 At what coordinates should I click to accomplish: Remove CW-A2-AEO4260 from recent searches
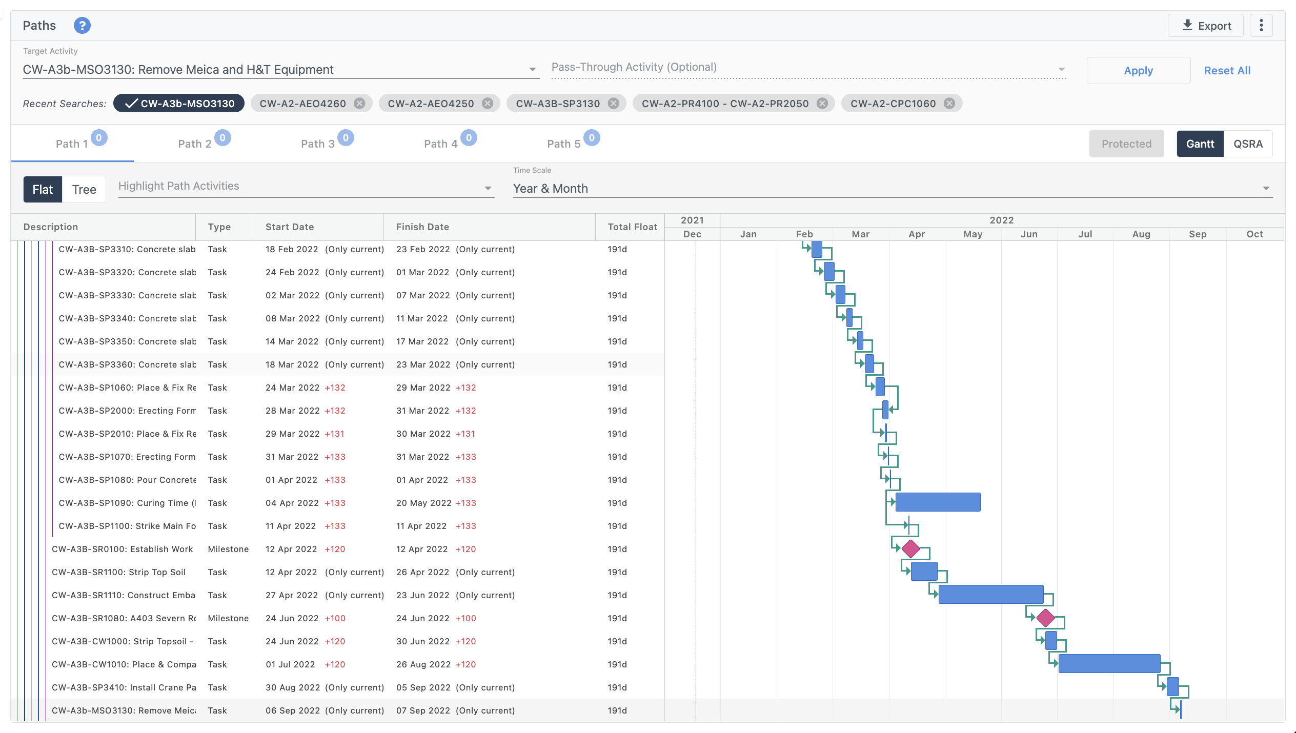click(360, 104)
